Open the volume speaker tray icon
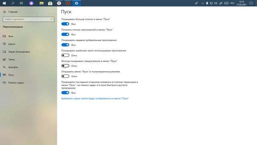Screen dimensions: 257x145 216,3
